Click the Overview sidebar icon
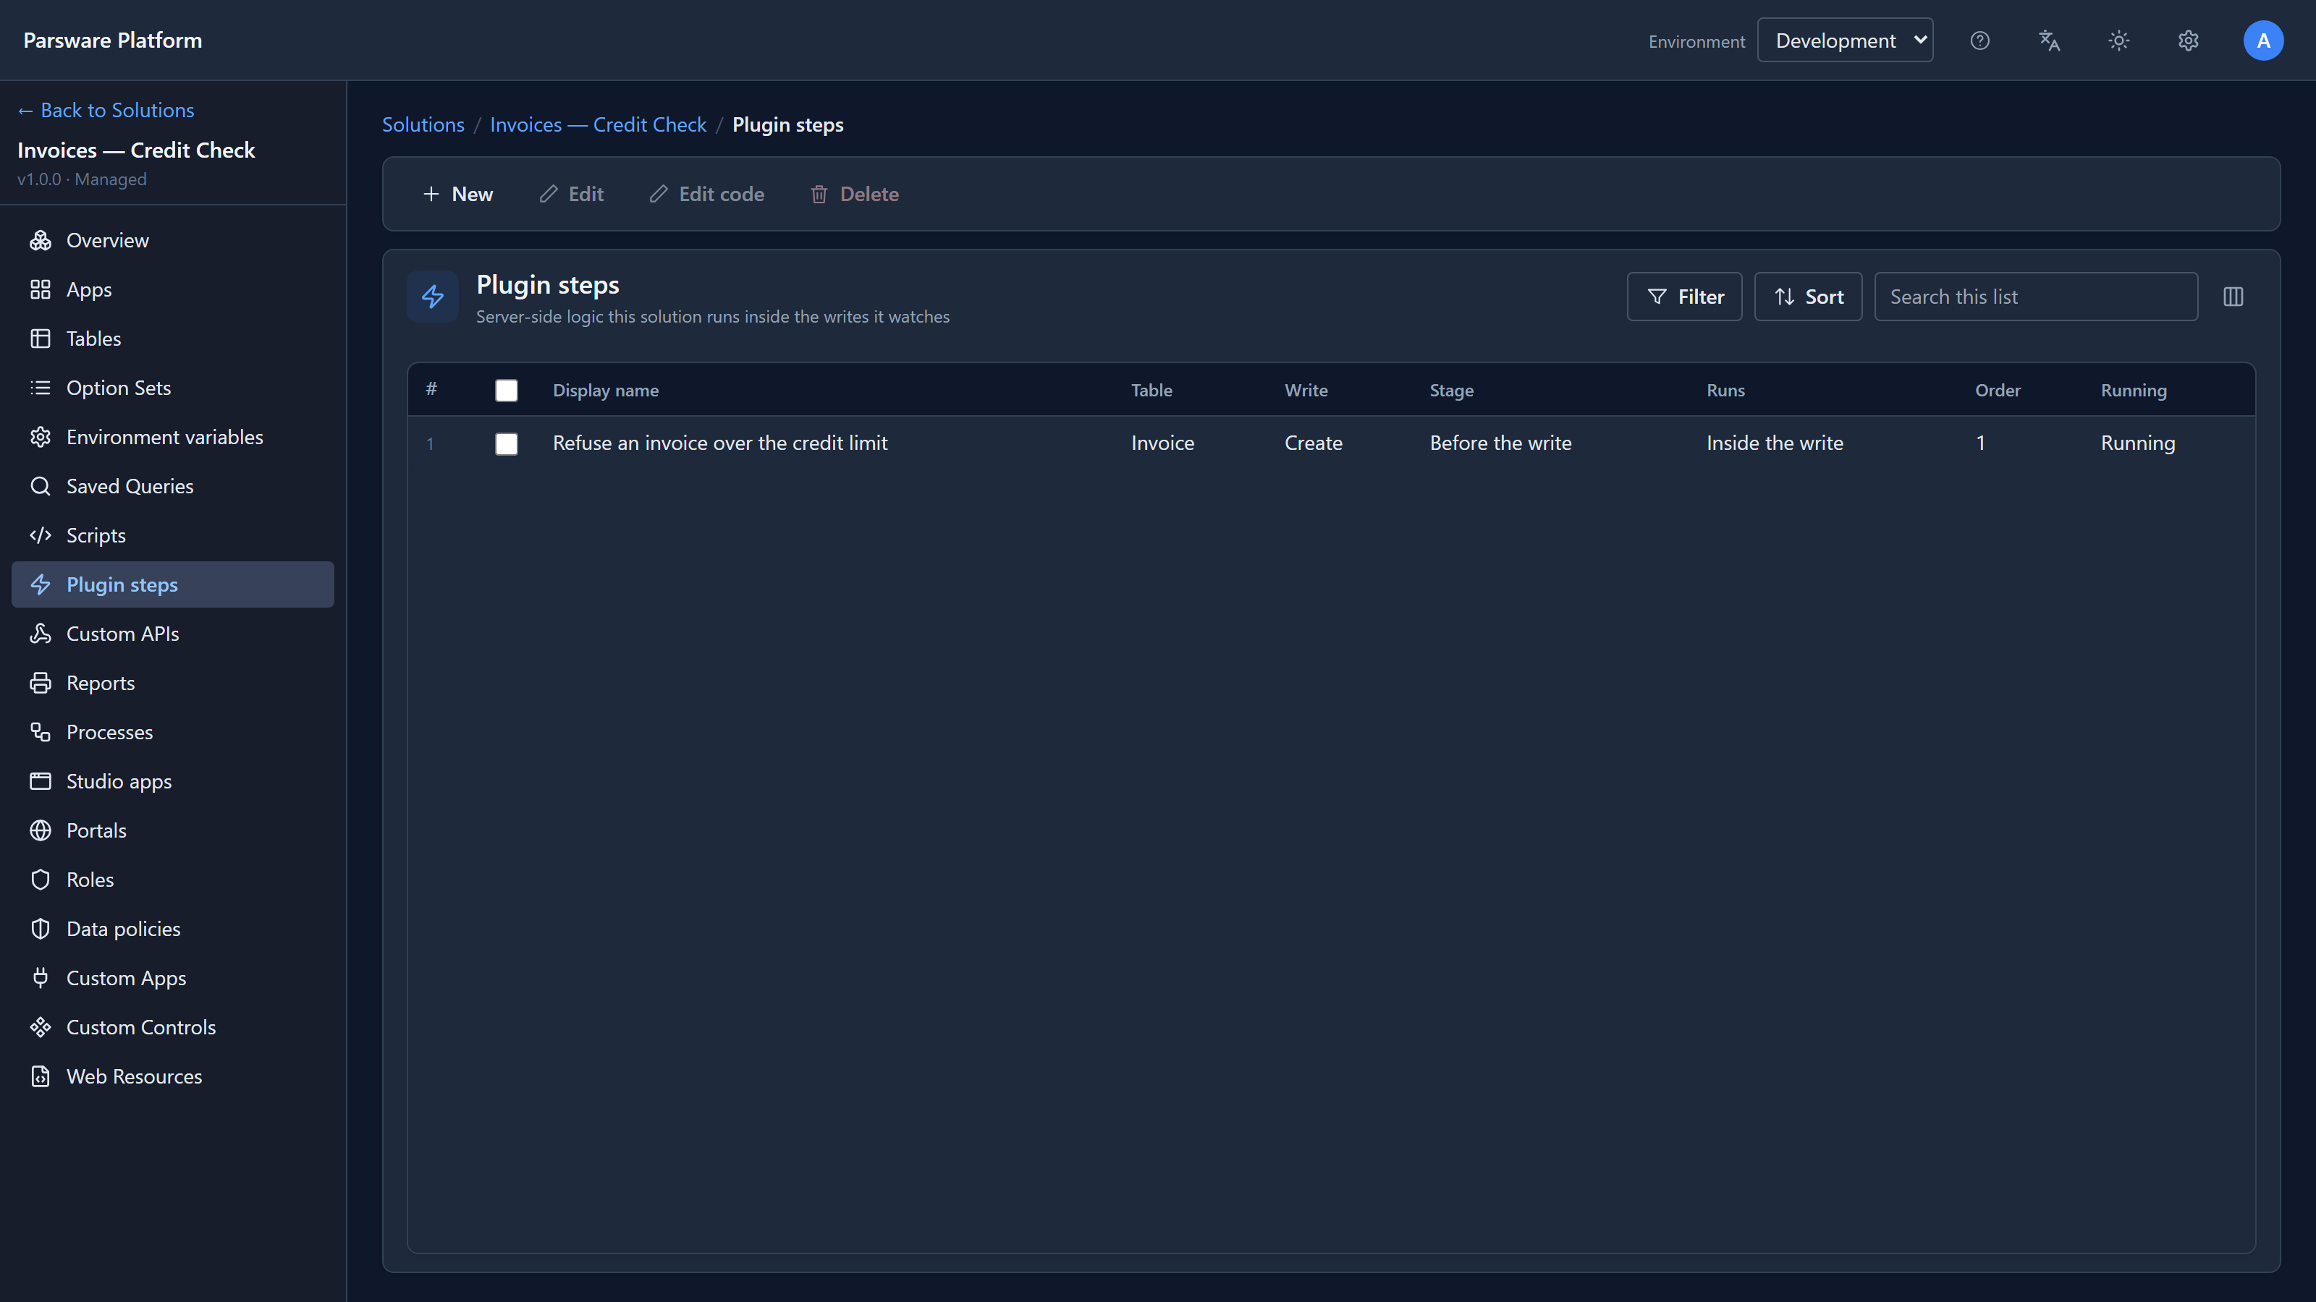2316x1302 pixels. click(x=41, y=240)
